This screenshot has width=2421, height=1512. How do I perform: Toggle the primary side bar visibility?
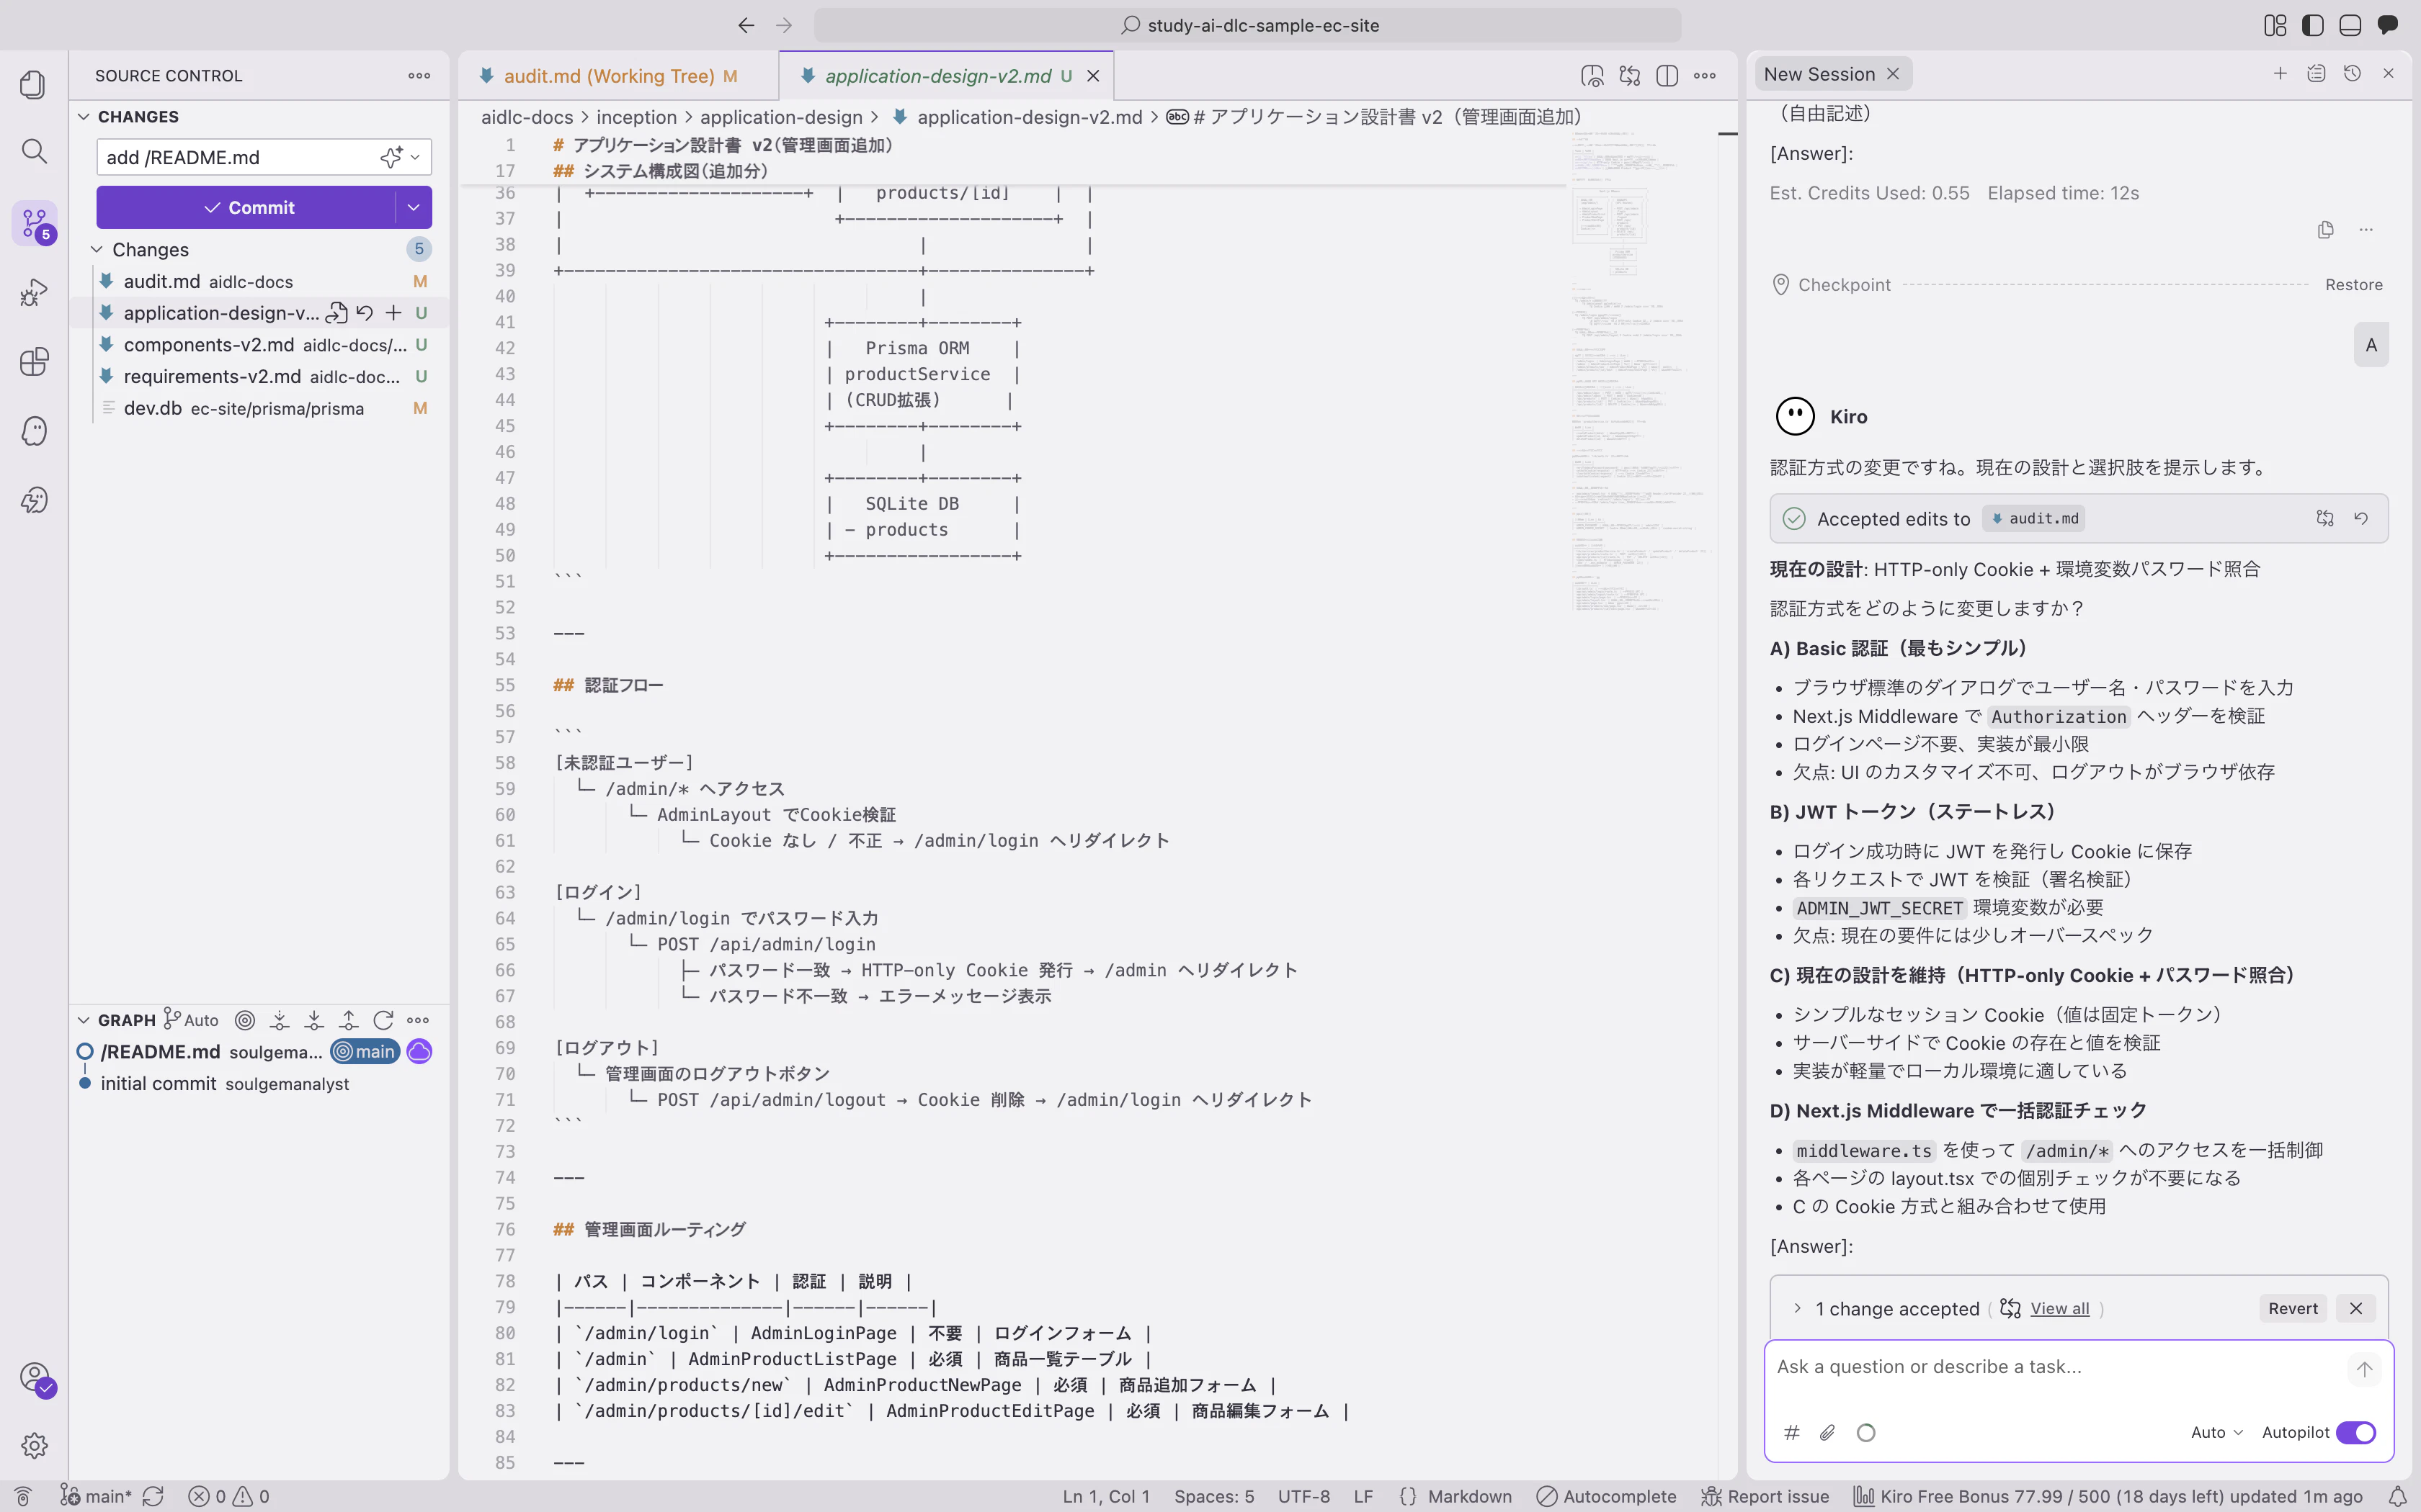(x=2313, y=25)
